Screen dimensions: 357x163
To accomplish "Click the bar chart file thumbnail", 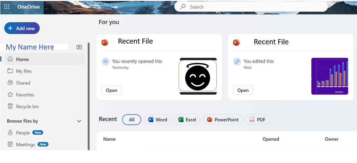I will coord(330,76).
